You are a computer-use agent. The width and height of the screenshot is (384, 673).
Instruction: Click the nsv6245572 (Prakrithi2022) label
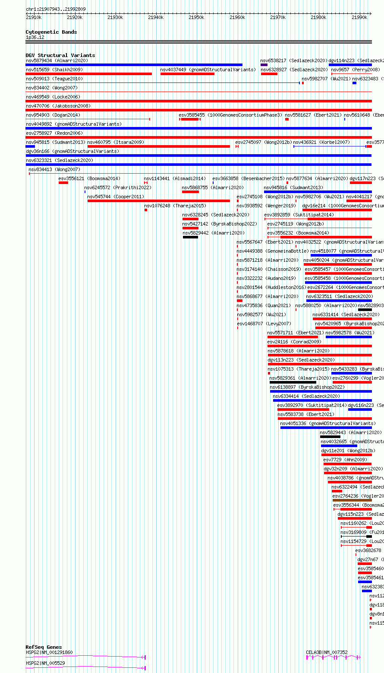(x=118, y=187)
